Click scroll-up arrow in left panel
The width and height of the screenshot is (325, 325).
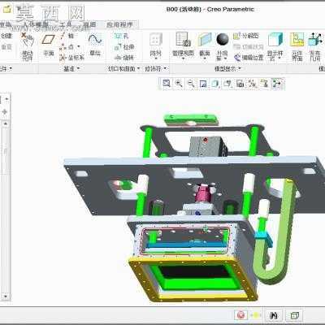click(6, 123)
